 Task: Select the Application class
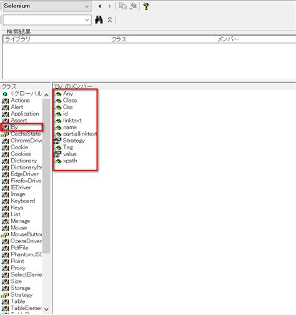(x=20, y=114)
